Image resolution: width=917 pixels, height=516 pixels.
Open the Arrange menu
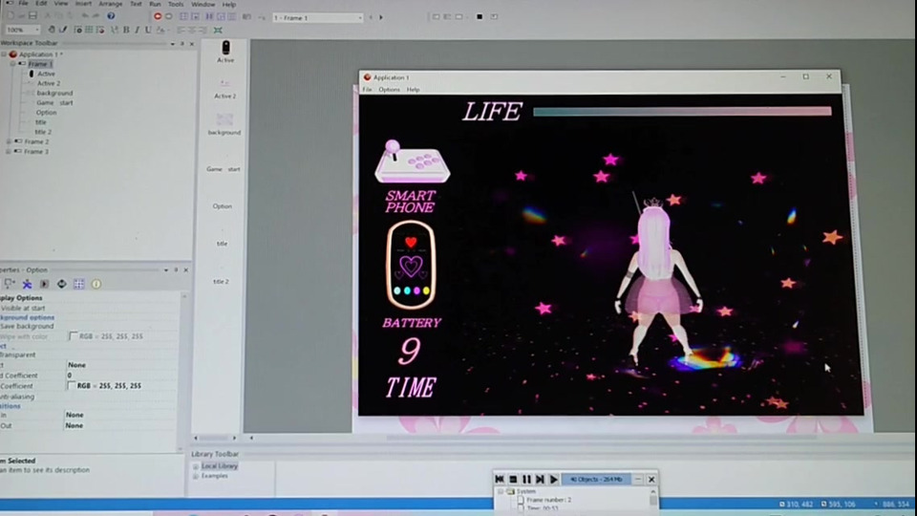point(111,4)
